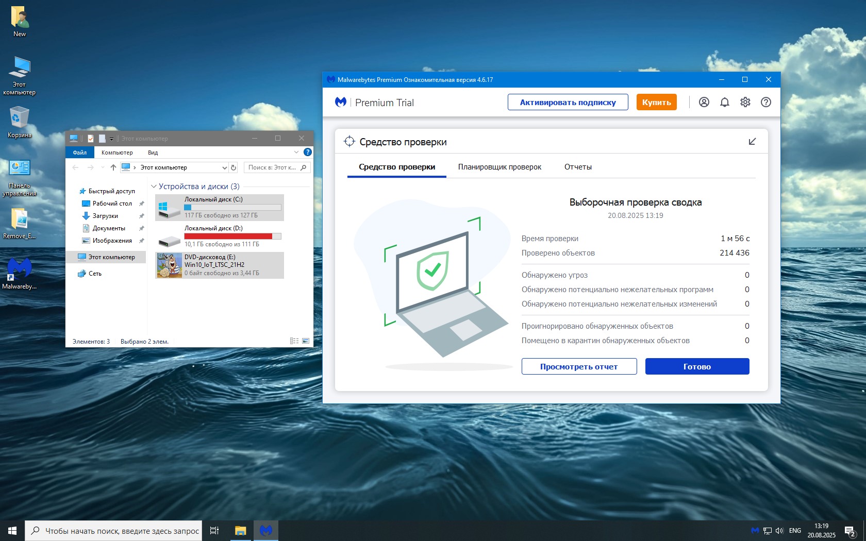Open File Explorer from the taskbar

240,530
